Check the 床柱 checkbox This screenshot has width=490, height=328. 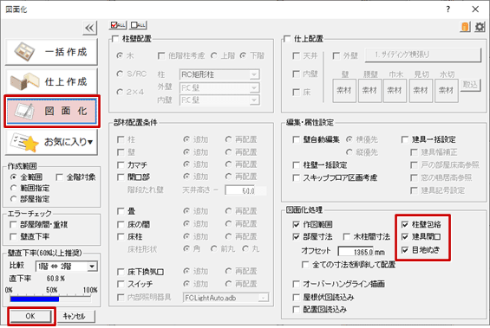pos(121,236)
